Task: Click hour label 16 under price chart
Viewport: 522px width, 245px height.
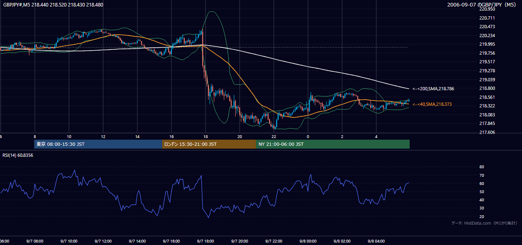Action: click(172, 137)
